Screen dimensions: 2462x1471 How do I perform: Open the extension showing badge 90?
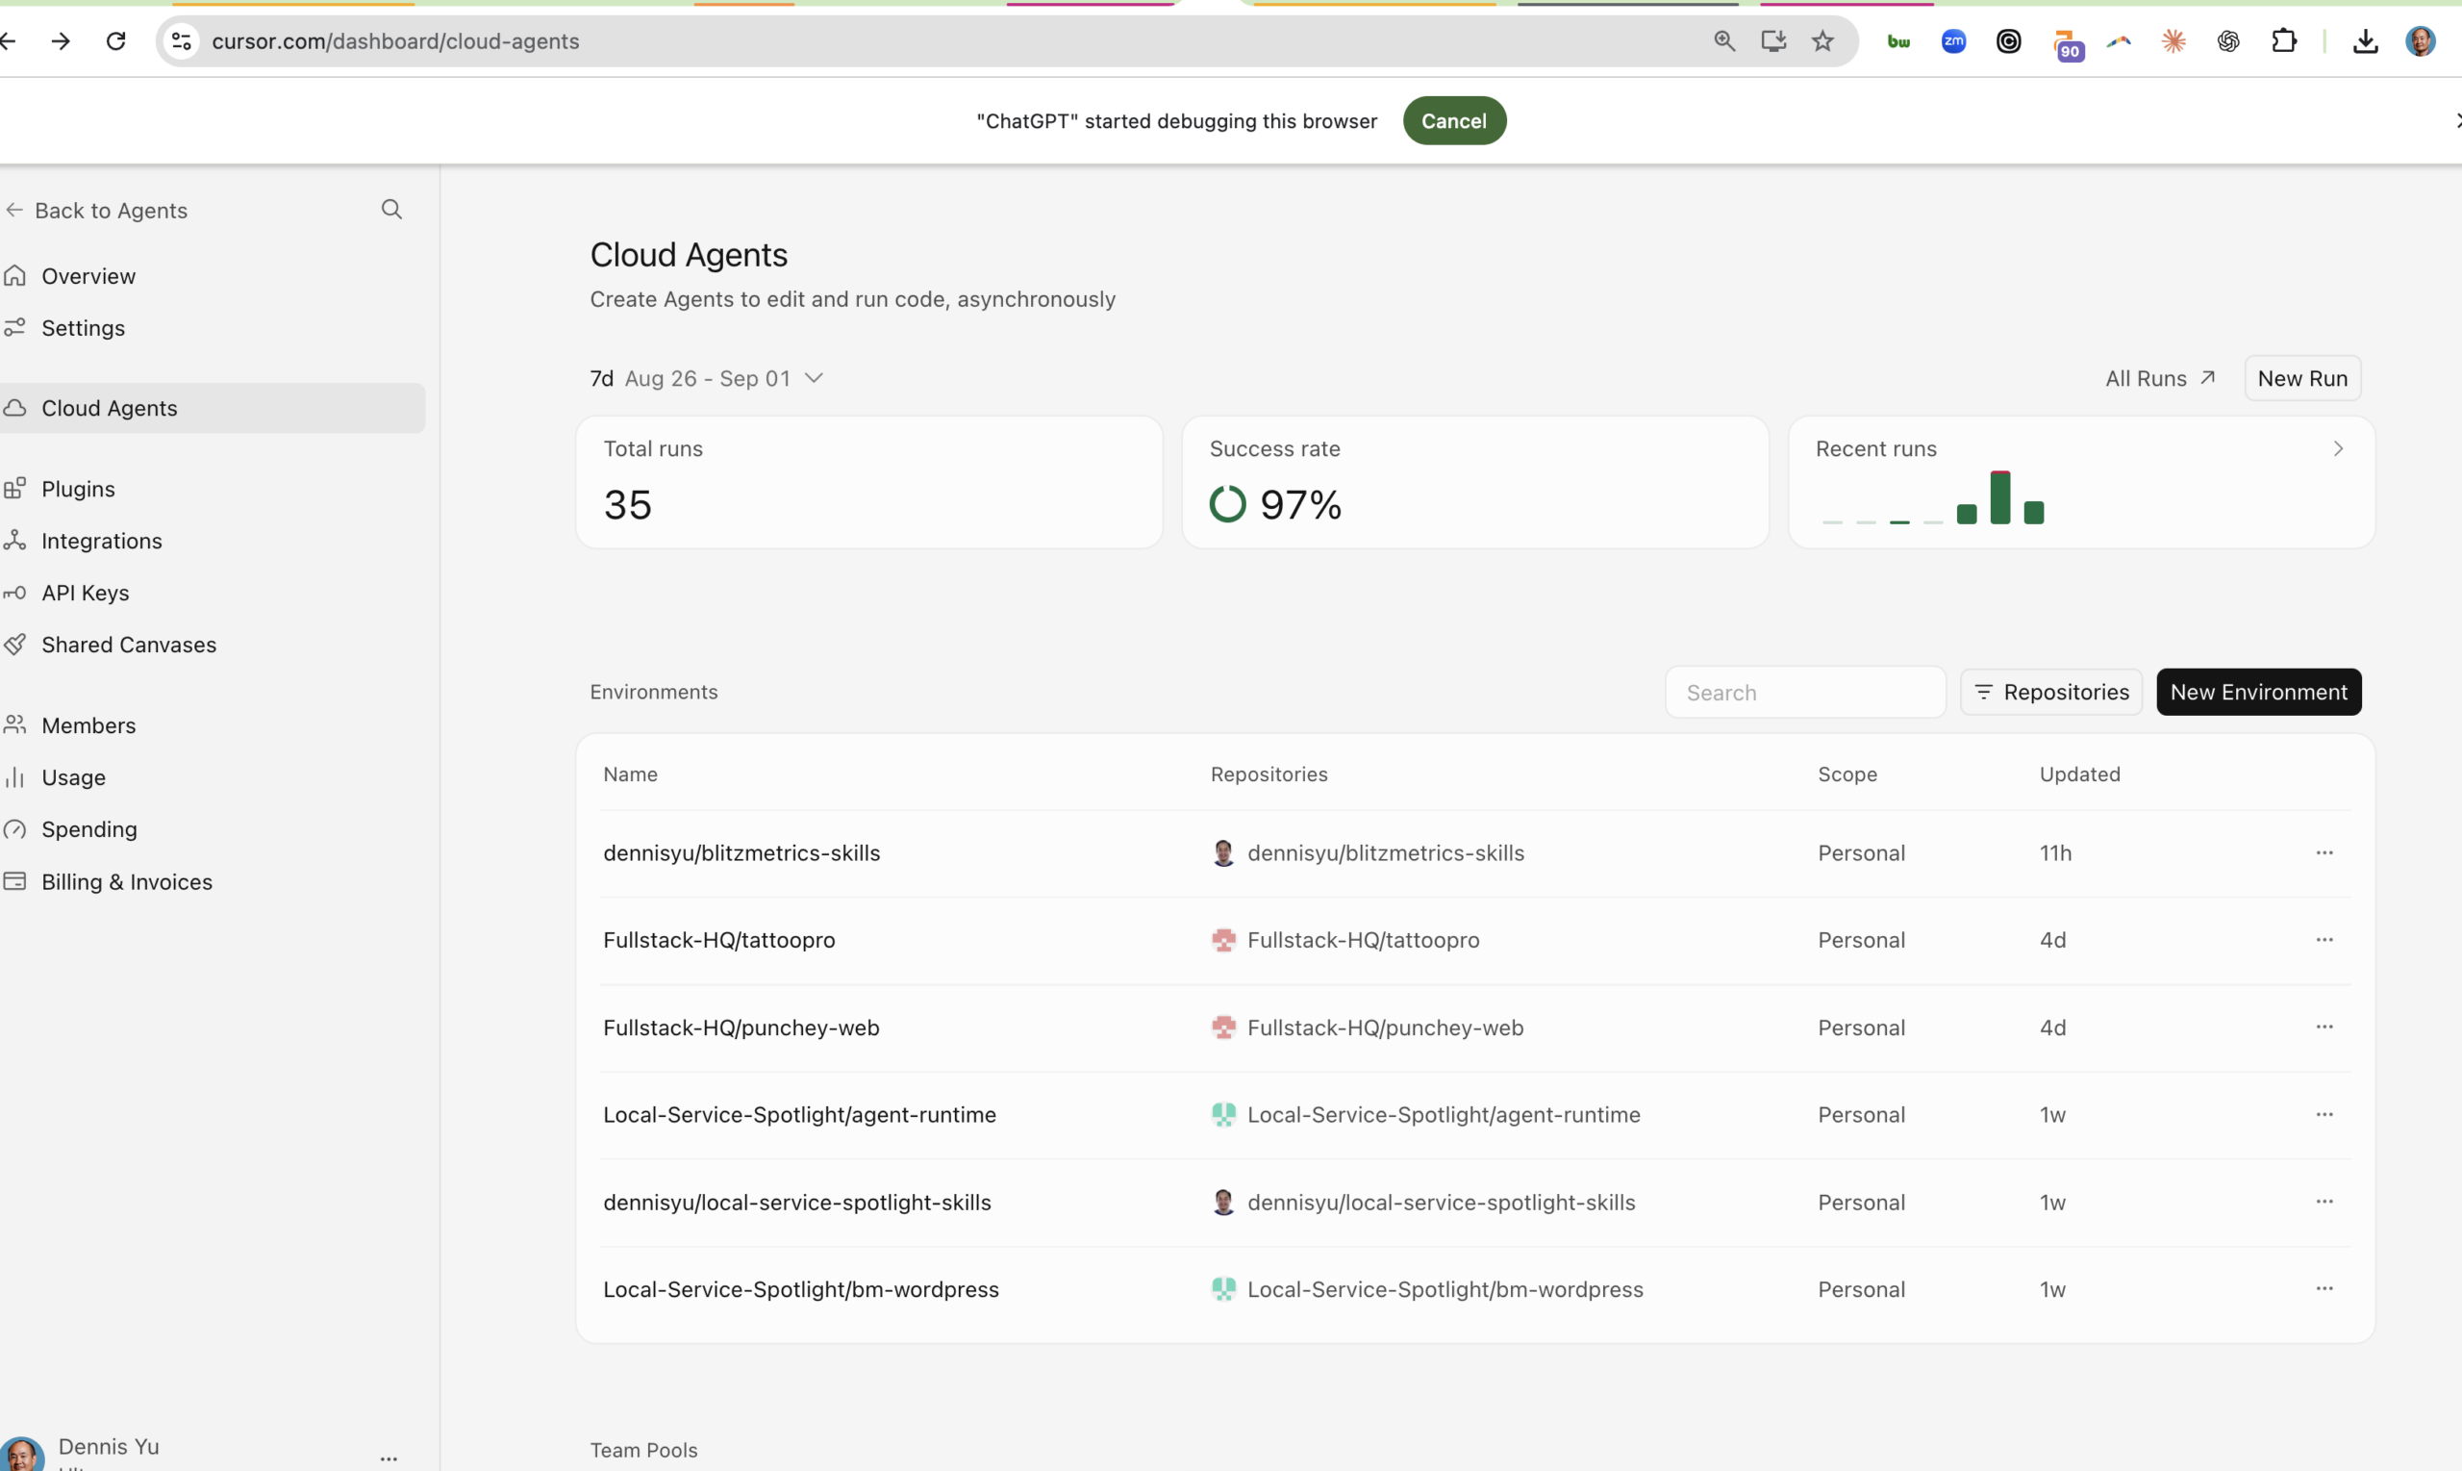[2067, 44]
